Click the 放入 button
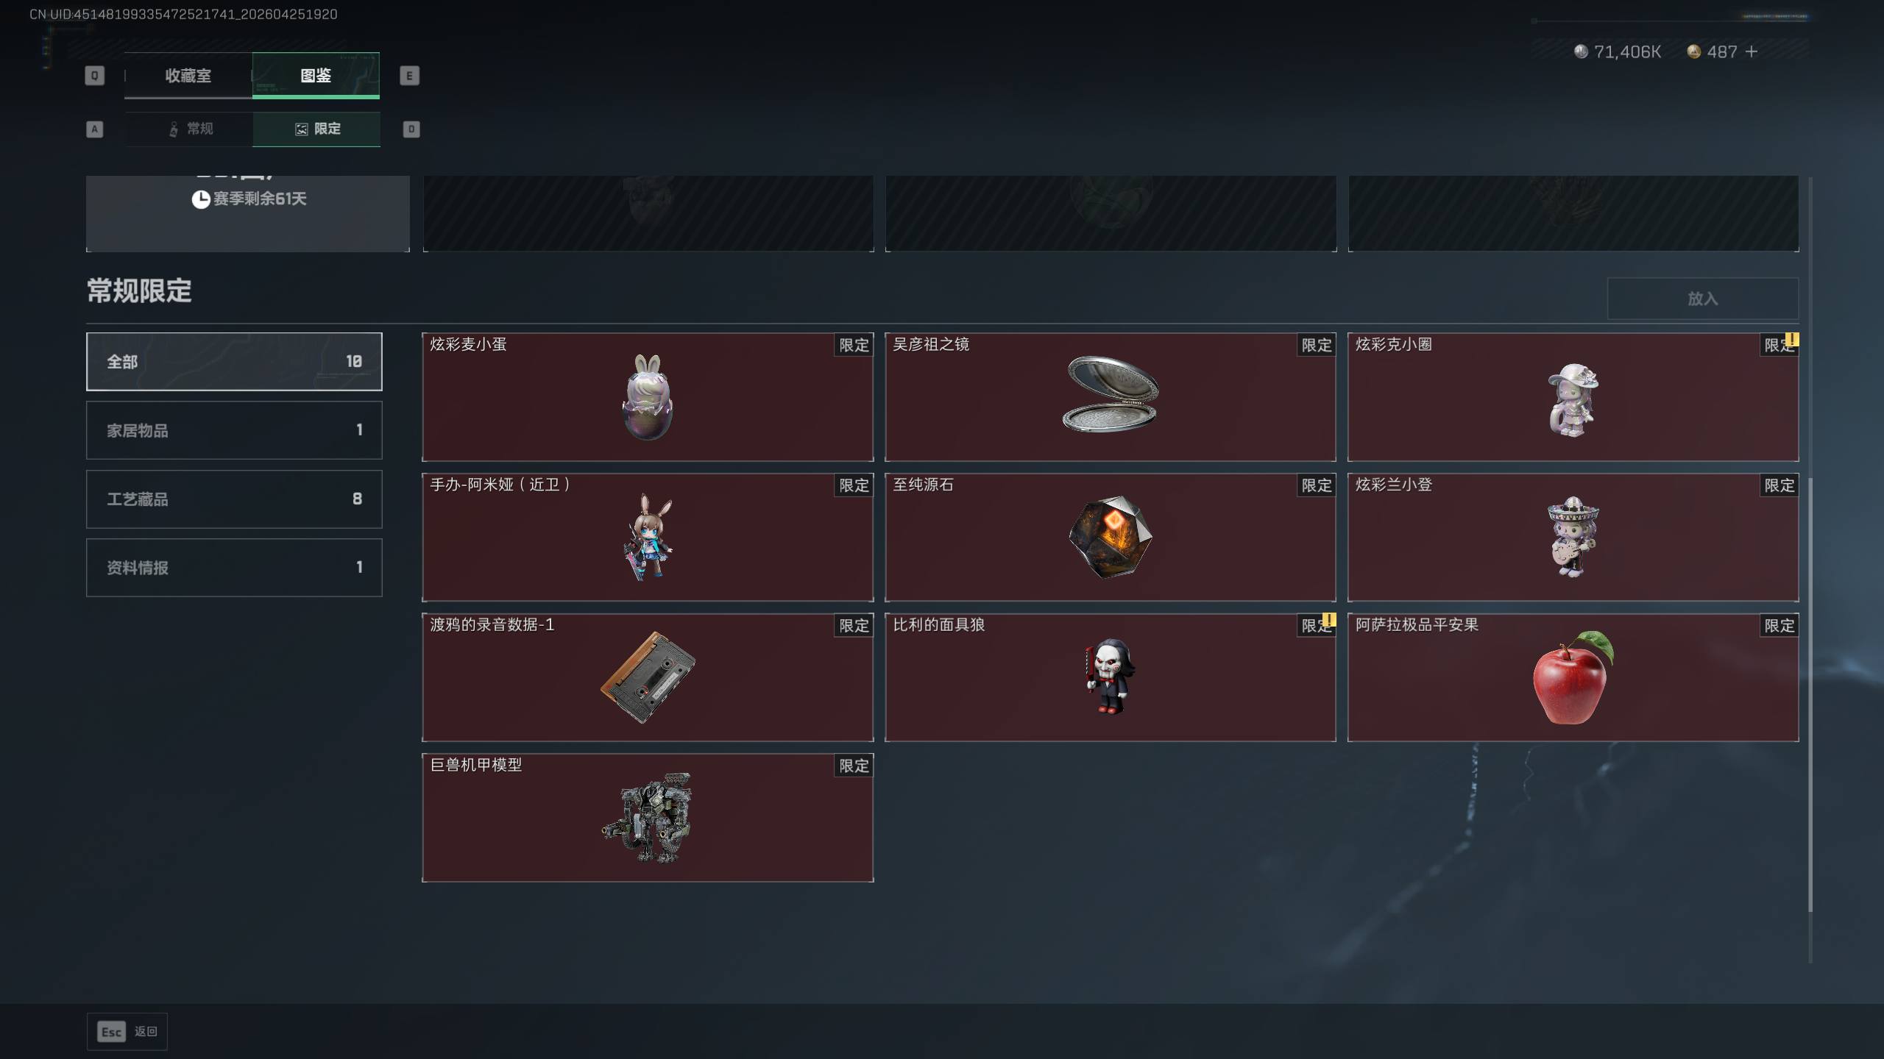Image resolution: width=1884 pixels, height=1059 pixels. pos(1702,299)
